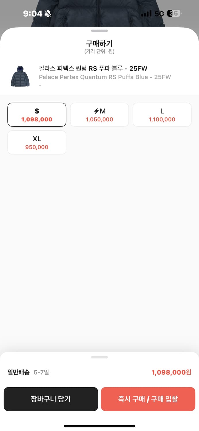Image resolution: width=199 pixels, height=431 pixels.
Task: Tap the product title 팔라스 퍼텍스 퀀텀 RS 푸파
Action: click(x=93, y=69)
